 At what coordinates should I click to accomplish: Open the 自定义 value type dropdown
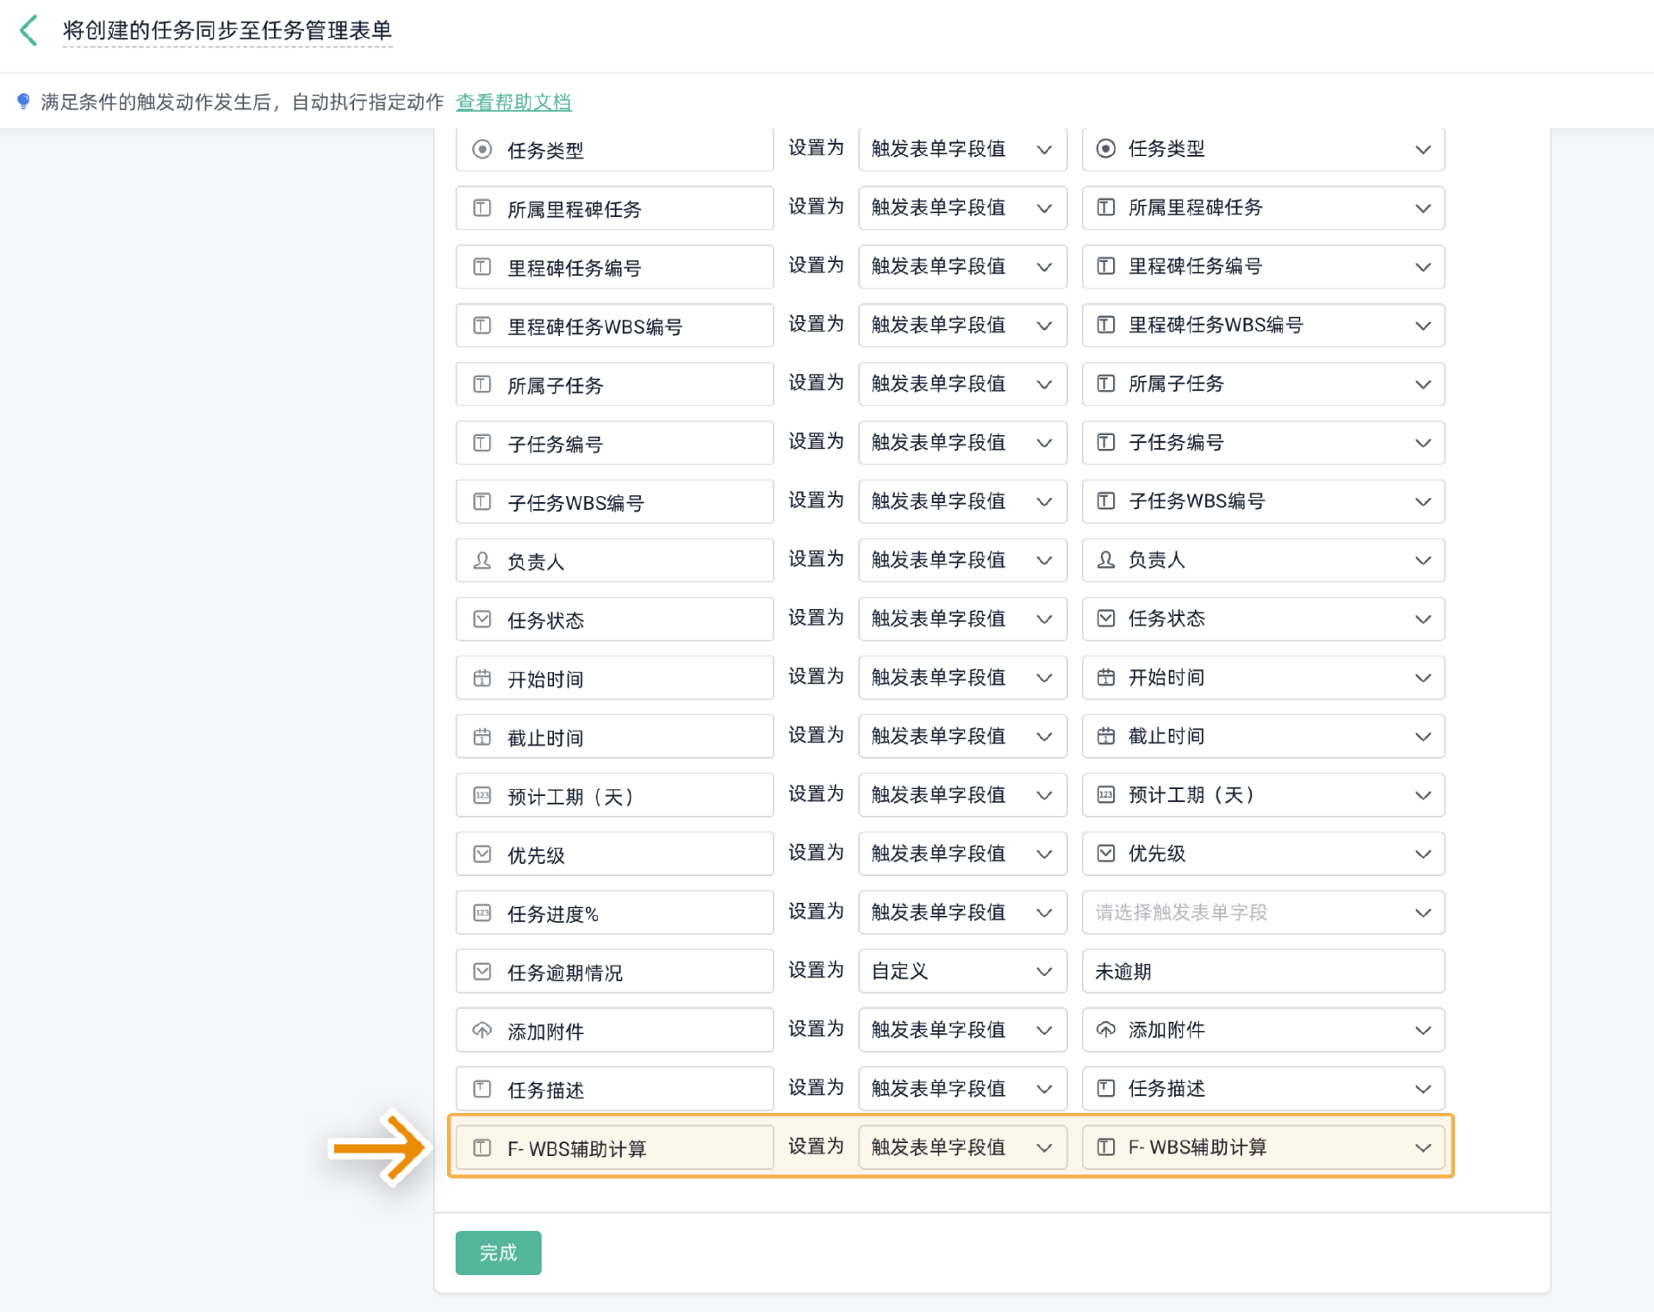962,972
